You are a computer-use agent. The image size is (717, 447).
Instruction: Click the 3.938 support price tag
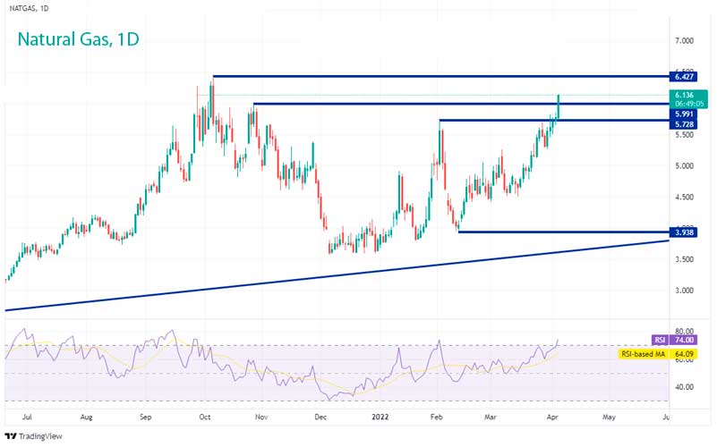[x=687, y=232]
